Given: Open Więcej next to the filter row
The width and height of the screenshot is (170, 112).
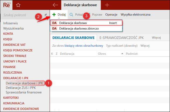Looking at the screenshot, I should [145, 46].
